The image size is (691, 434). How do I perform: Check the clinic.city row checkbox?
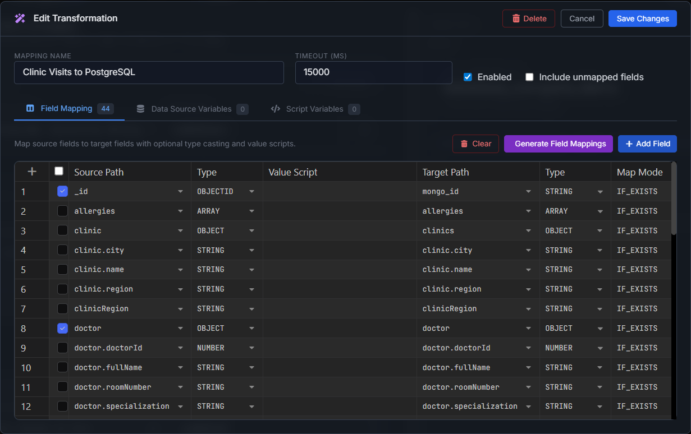[62, 250]
